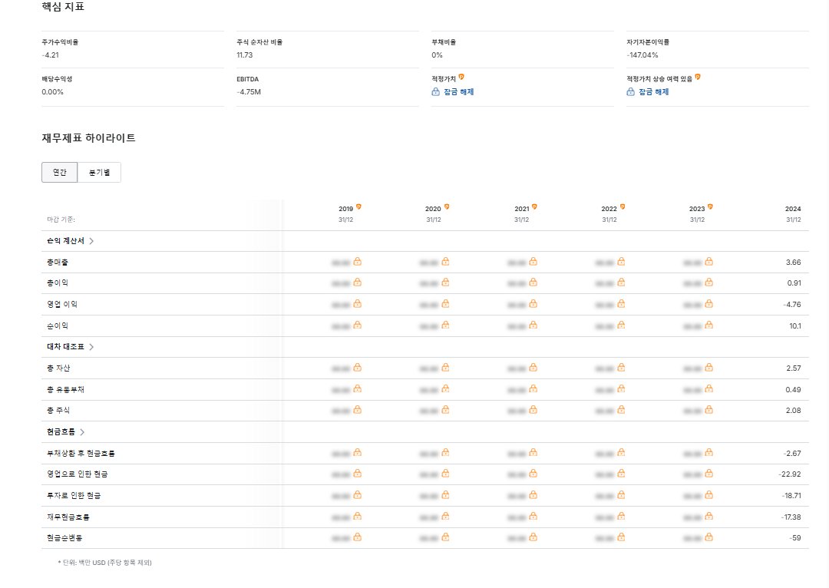Click the 총매출 row label
Viewport: 829px width, 588px height.
[x=57, y=263]
